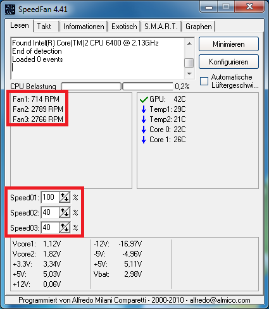
Task: Click the 'End of detection' log line
Action: click(x=37, y=51)
